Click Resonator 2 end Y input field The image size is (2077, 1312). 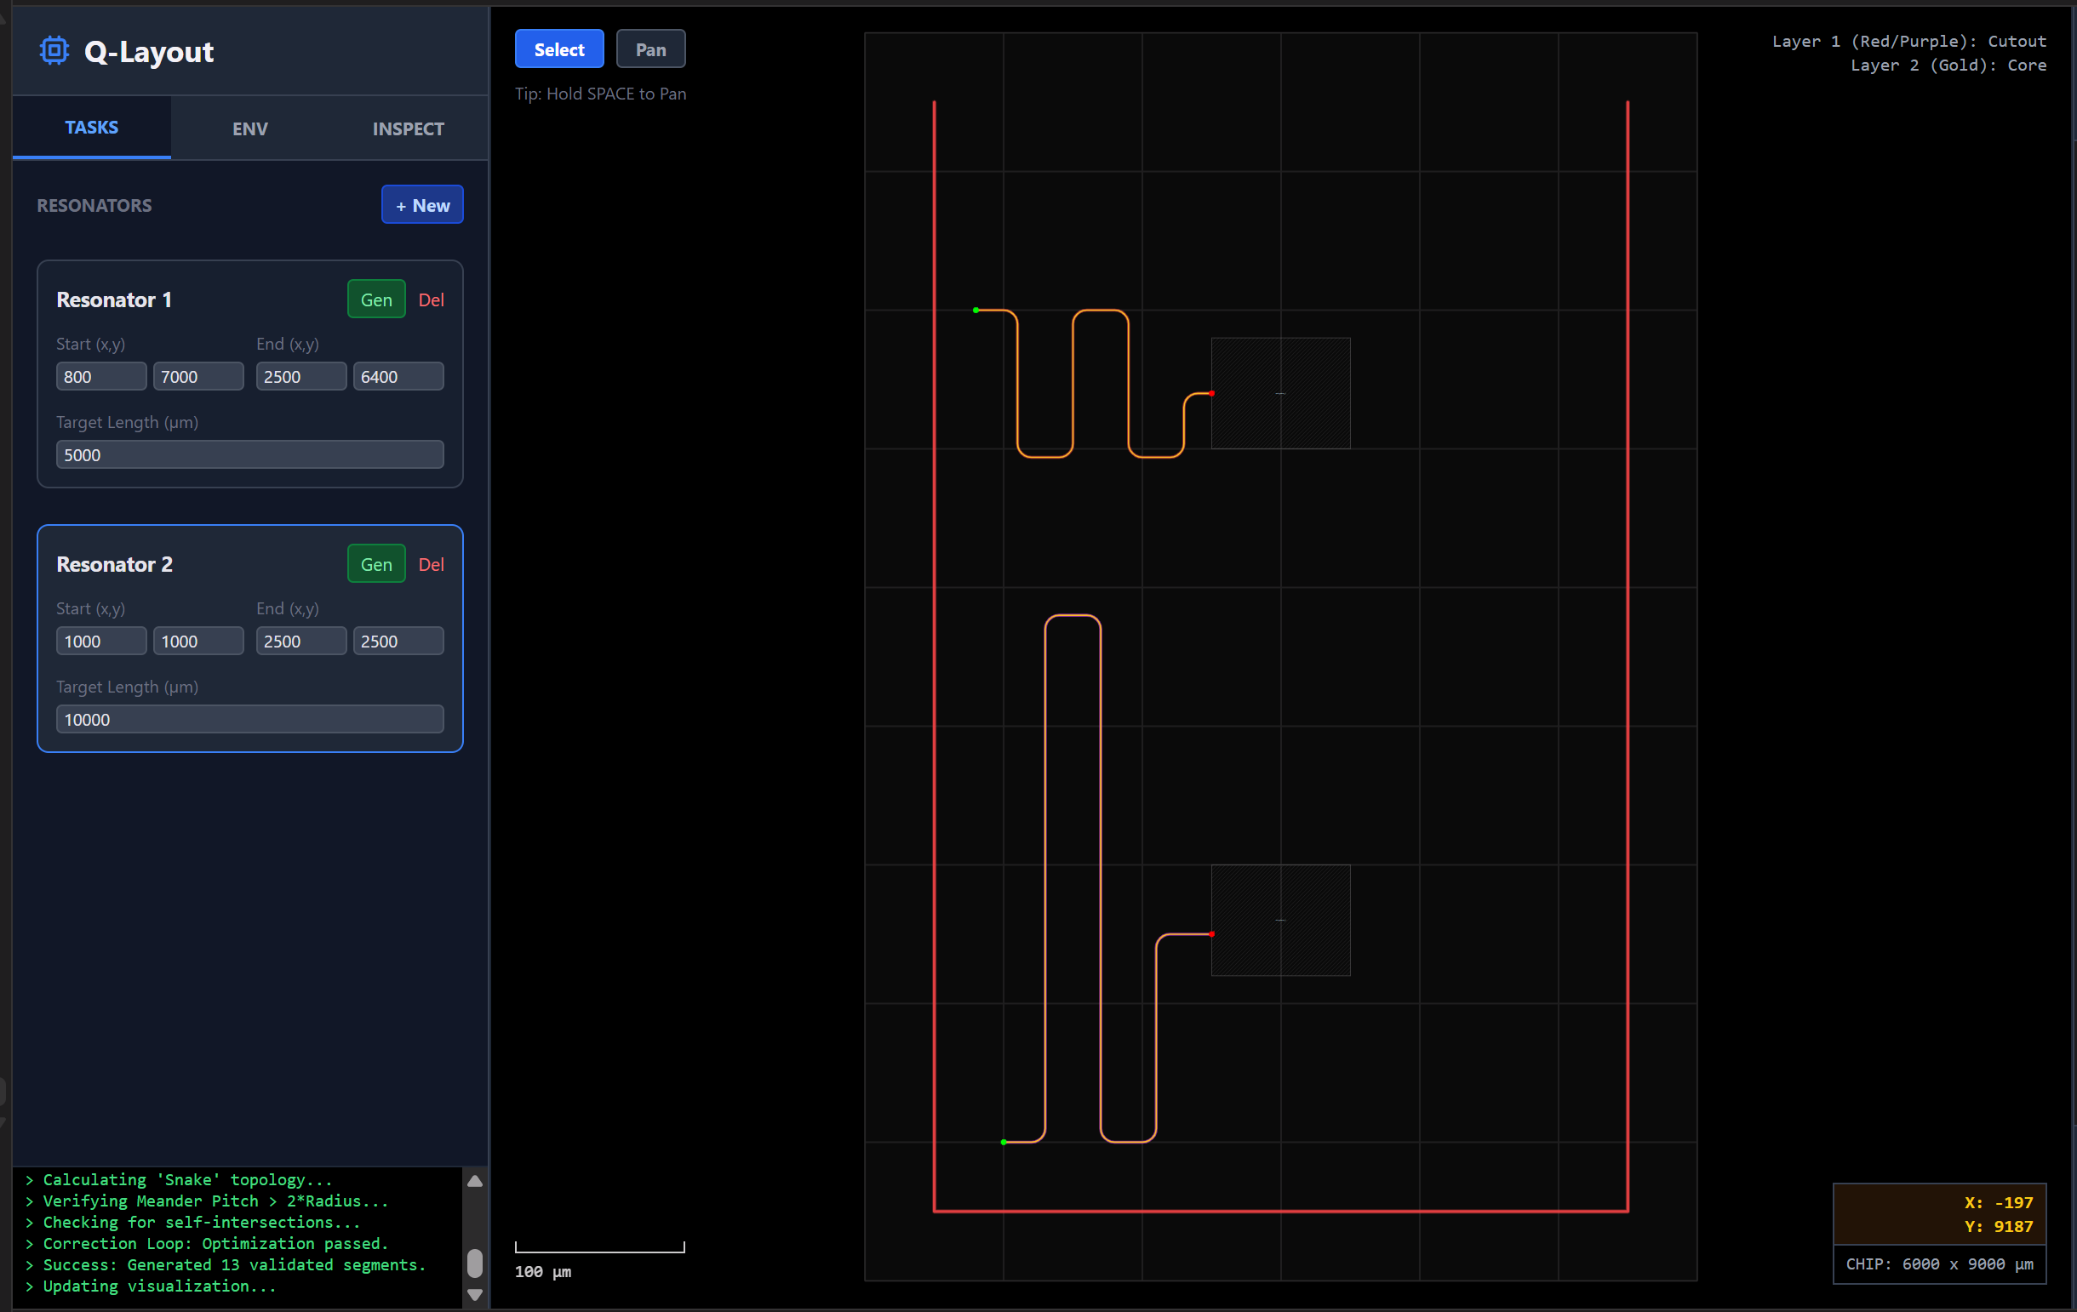pyautogui.click(x=398, y=642)
